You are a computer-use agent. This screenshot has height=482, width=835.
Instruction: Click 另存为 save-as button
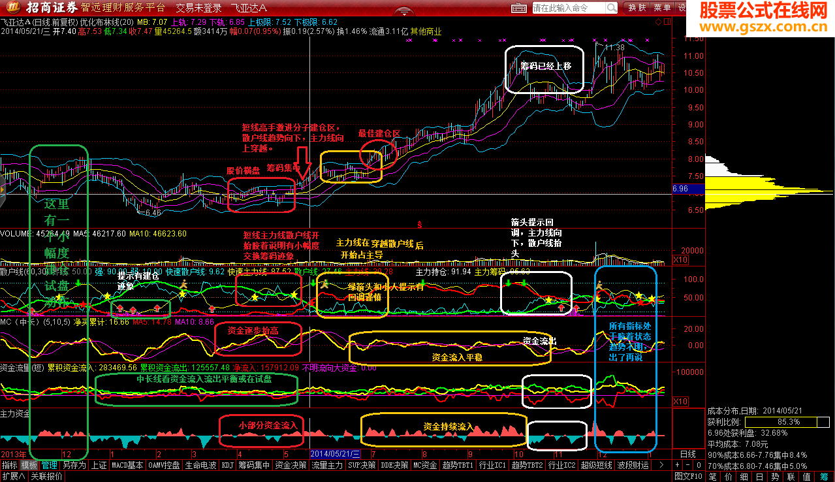point(74,465)
